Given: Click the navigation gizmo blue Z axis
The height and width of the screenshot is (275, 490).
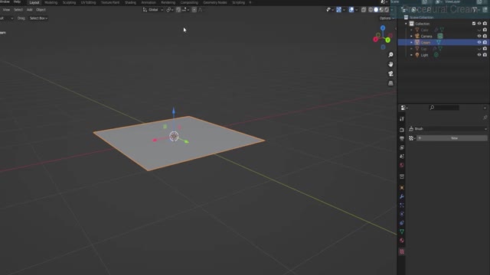Looking at the screenshot, I should click(383, 28).
